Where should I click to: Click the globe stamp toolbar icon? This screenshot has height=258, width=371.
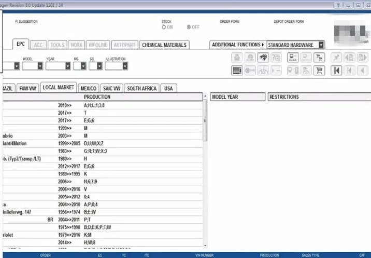coord(250,58)
